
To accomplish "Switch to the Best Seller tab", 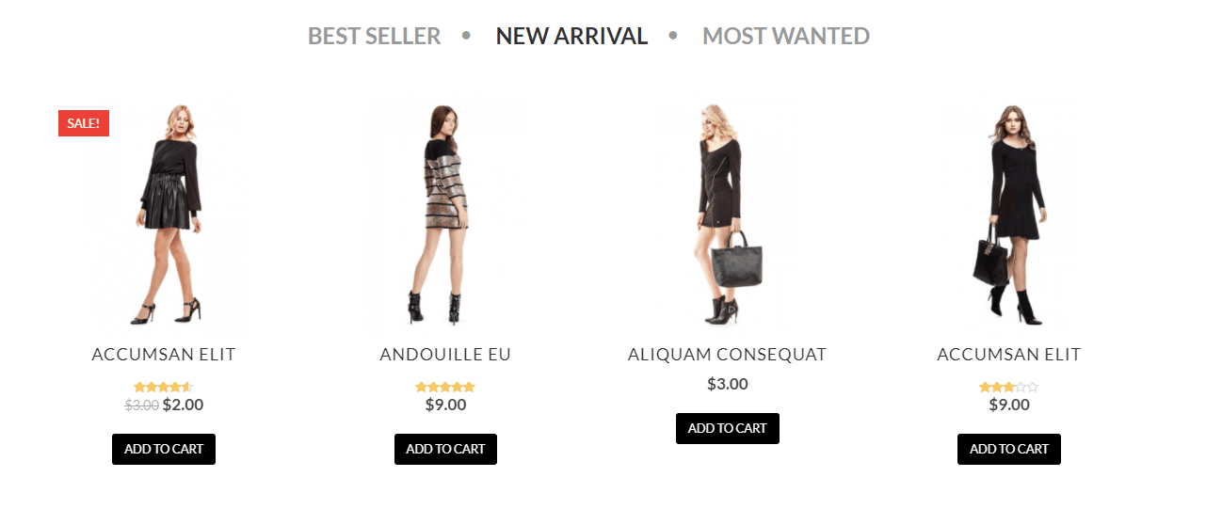I will click(x=374, y=36).
